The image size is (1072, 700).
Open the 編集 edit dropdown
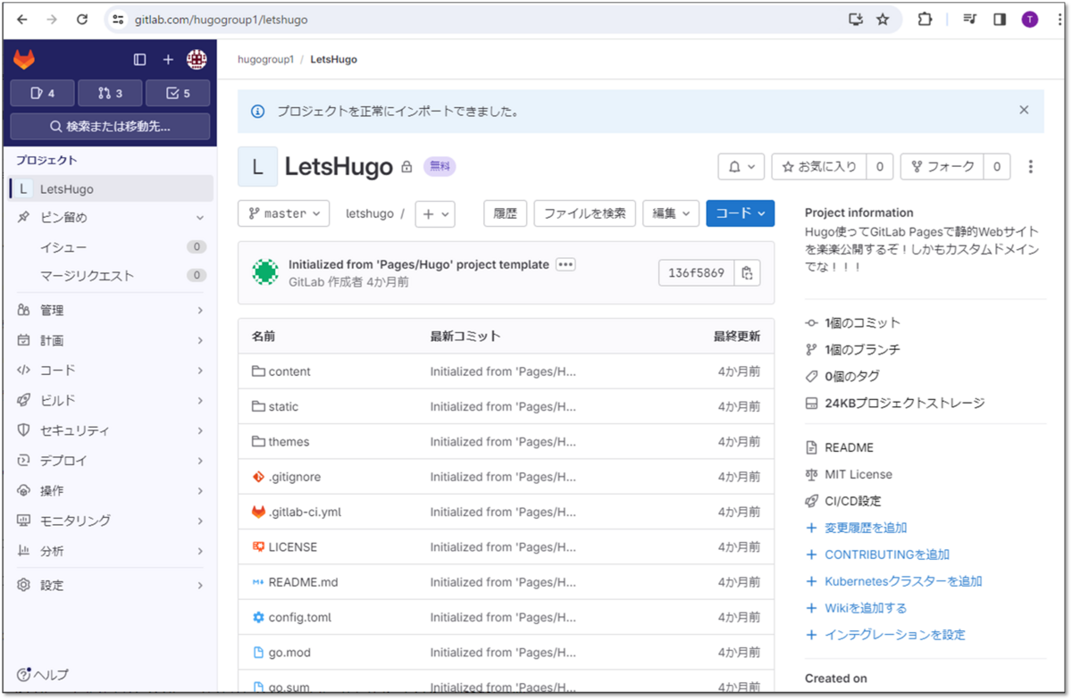pos(671,213)
